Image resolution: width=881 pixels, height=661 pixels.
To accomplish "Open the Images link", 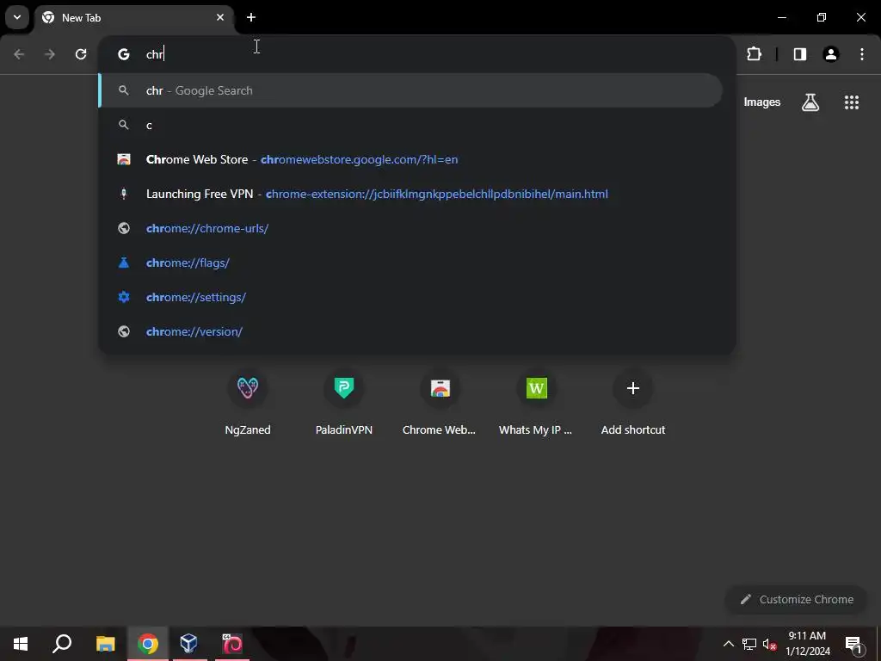I will click(762, 102).
